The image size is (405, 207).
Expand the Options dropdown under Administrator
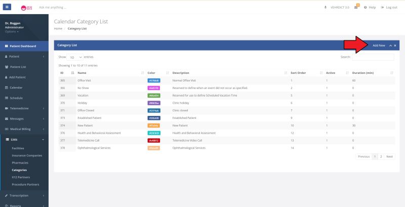(x=12, y=31)
